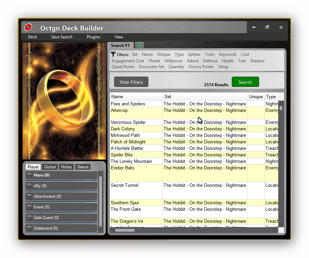The width and height of the screenshot is (309, 258).
Task: Select the Global tab
Action: [50, 167]
